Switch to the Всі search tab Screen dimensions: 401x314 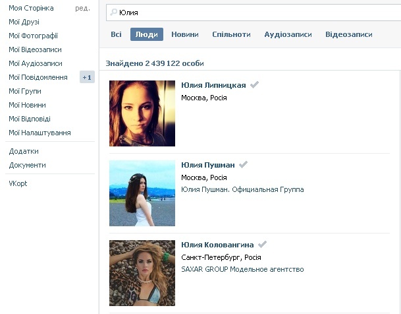click(x=116, y=34)
